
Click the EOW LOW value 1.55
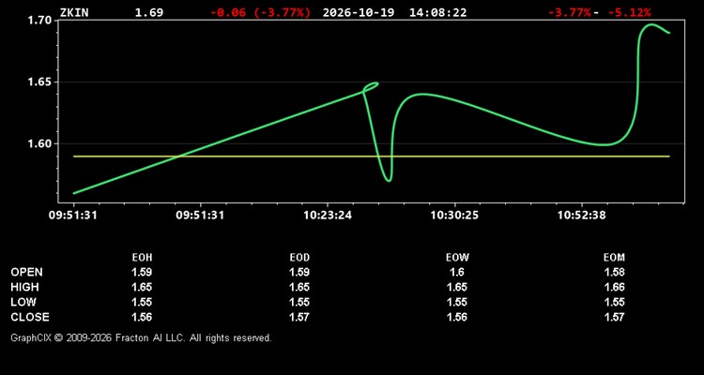[x=457, y=302]
